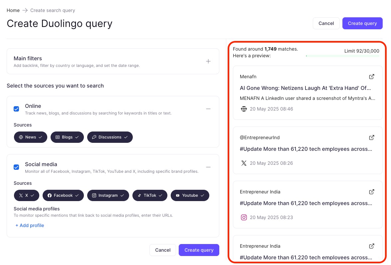Collapse the Social media section
Image resolution: width=391 pixels, height=265 pixels.
(208, 167)
